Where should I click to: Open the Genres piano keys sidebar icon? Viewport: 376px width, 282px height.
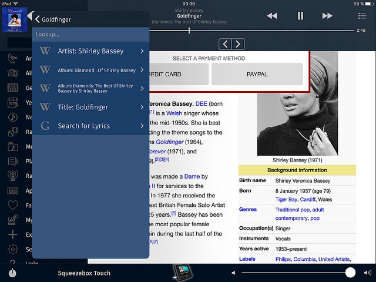[12, 88]
